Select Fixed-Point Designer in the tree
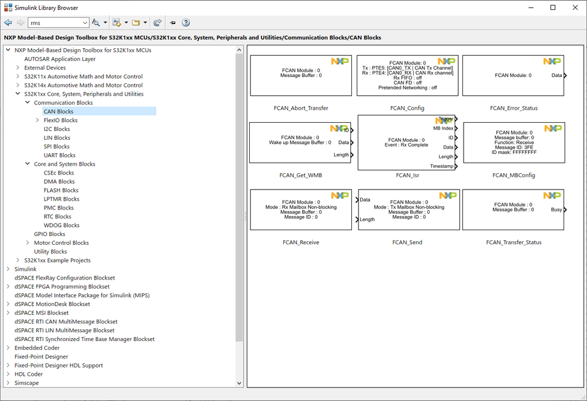The height and width of the screenshot is (401, 587). click(x=41, y=356)
